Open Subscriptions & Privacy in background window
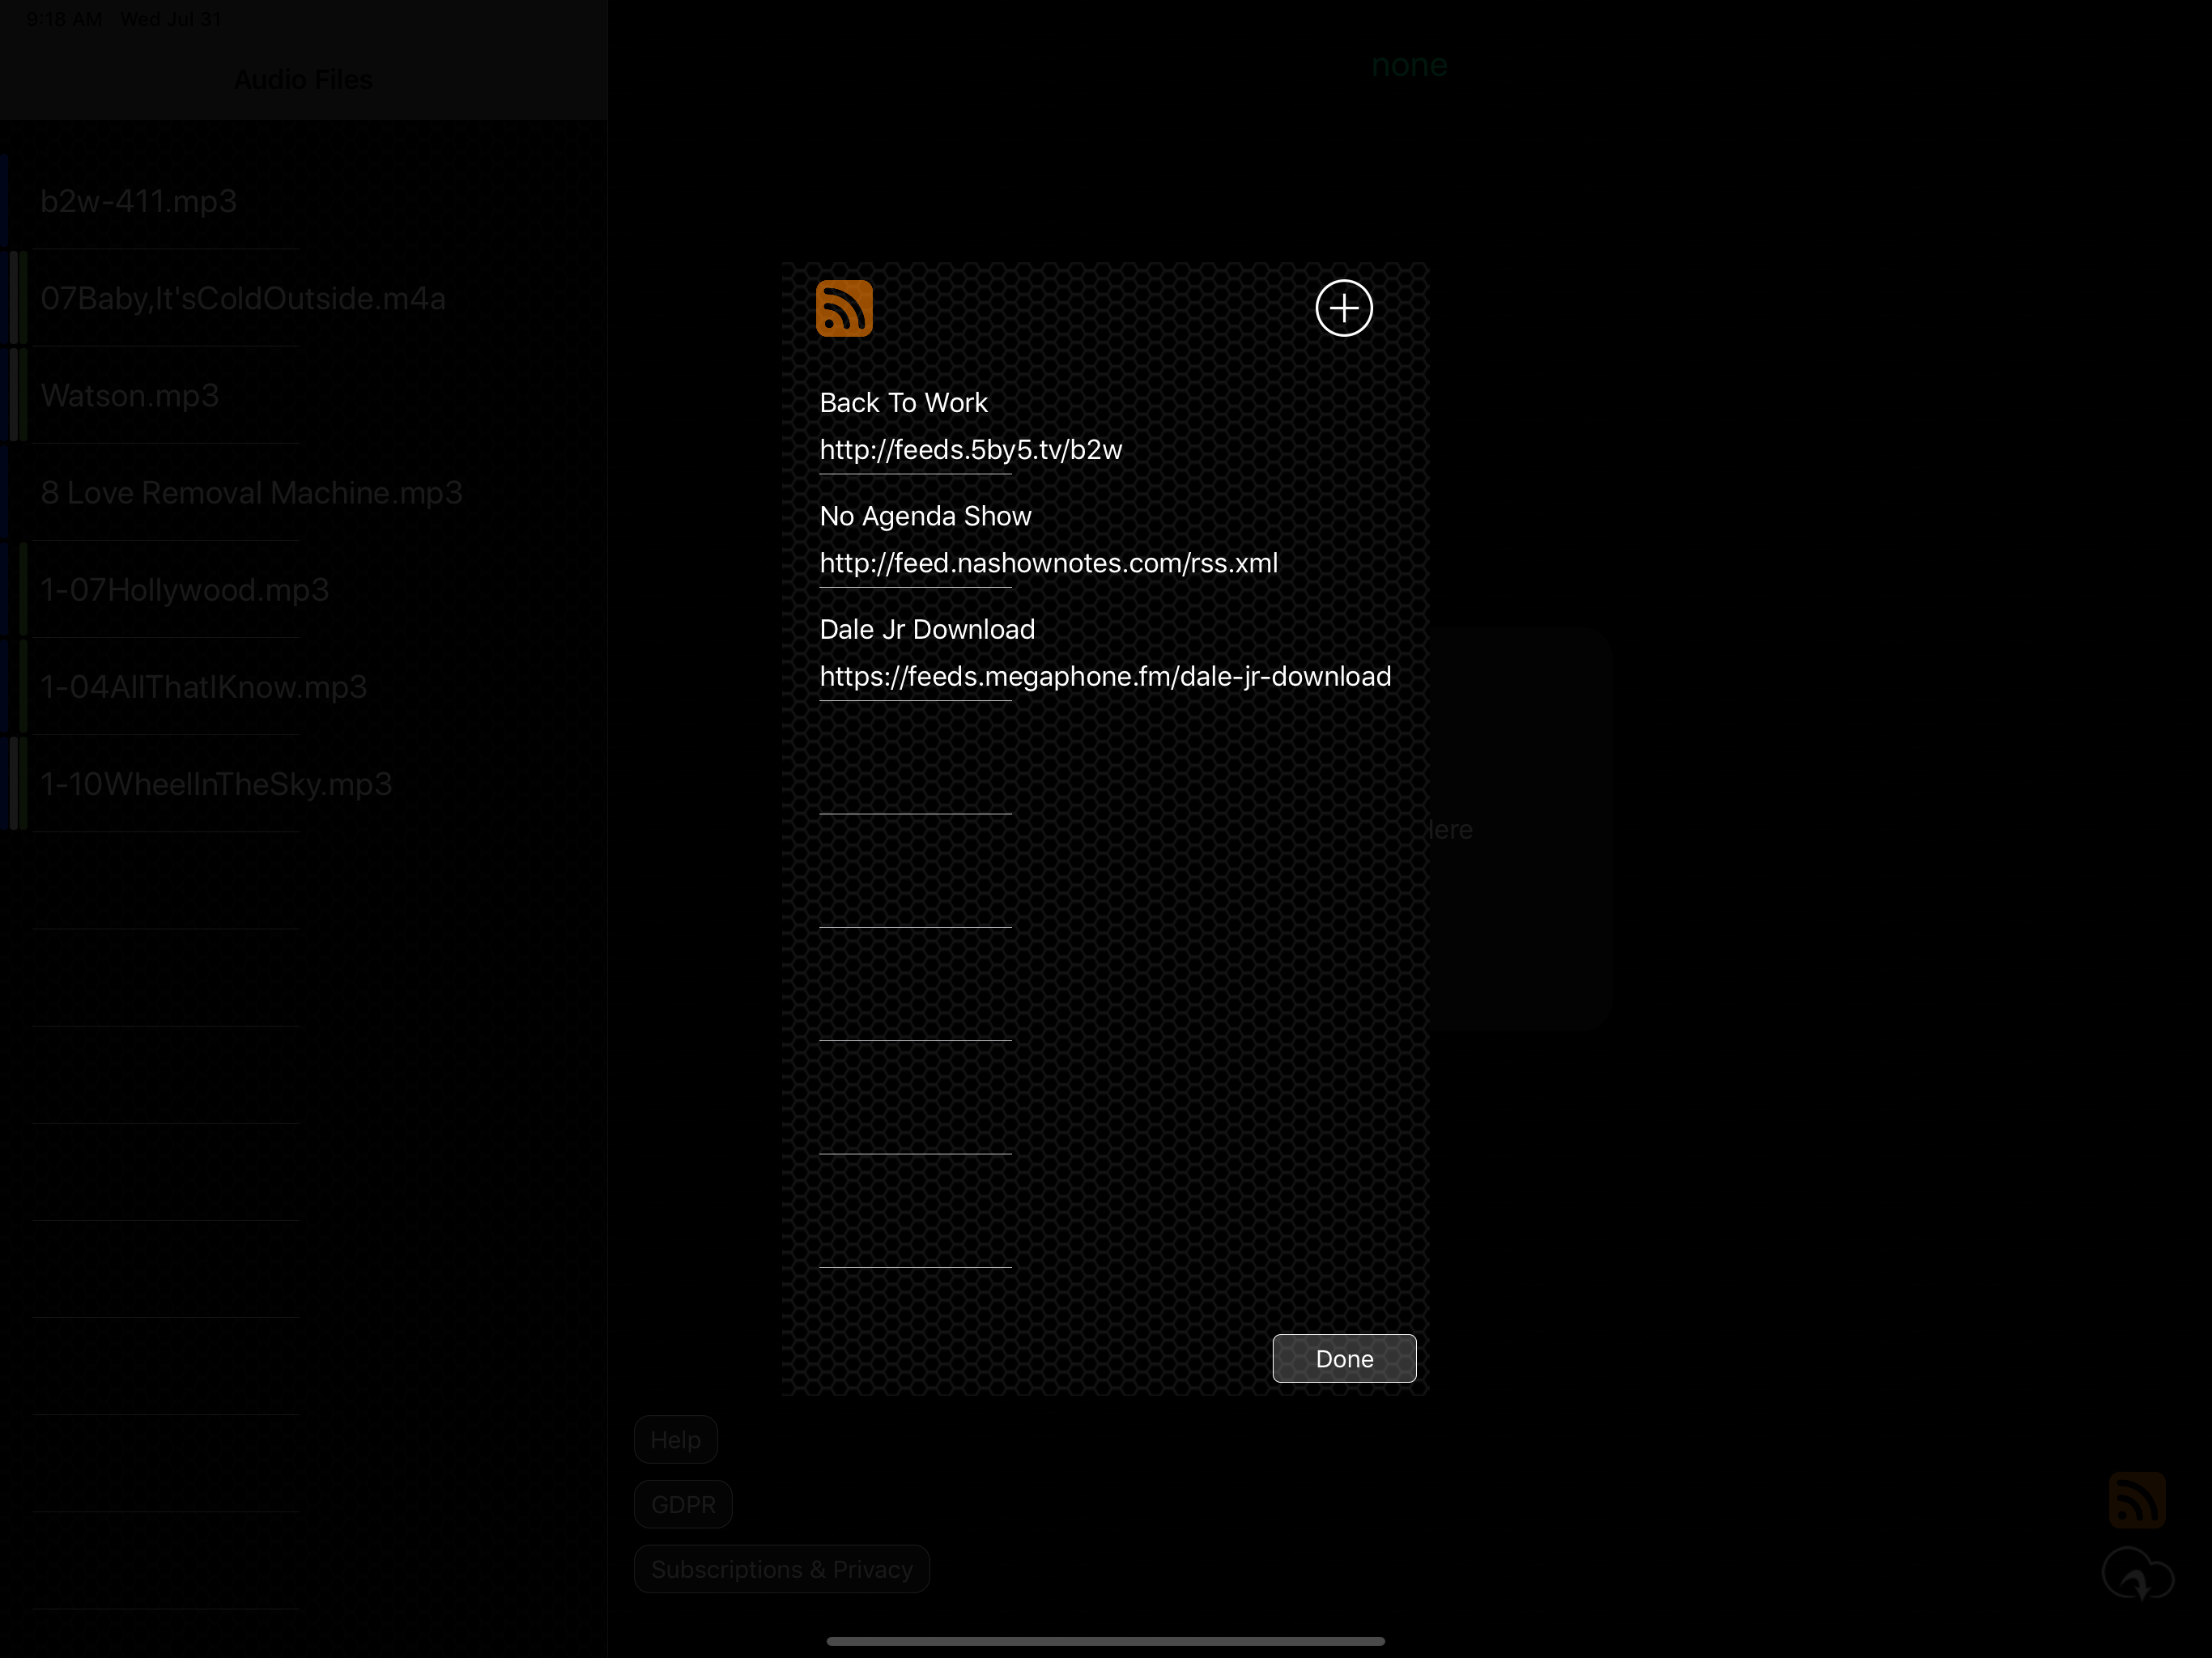The image size is (2212, 1658). pyautogui.click(x=782, y=1569)
